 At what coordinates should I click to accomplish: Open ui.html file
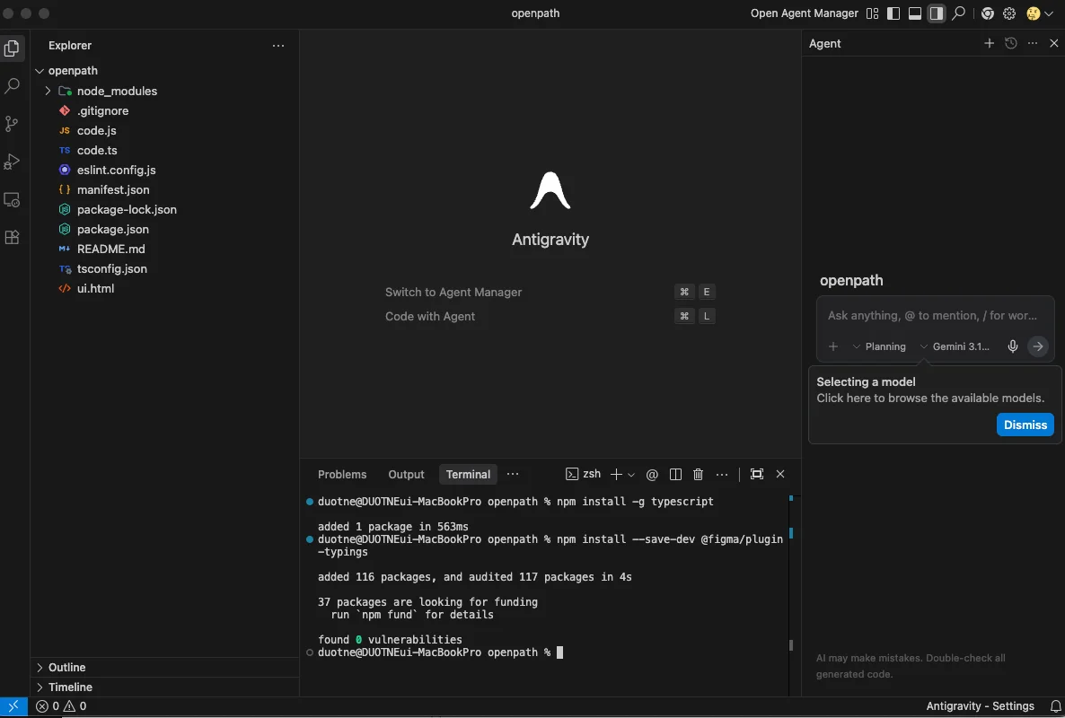(95, 288)
